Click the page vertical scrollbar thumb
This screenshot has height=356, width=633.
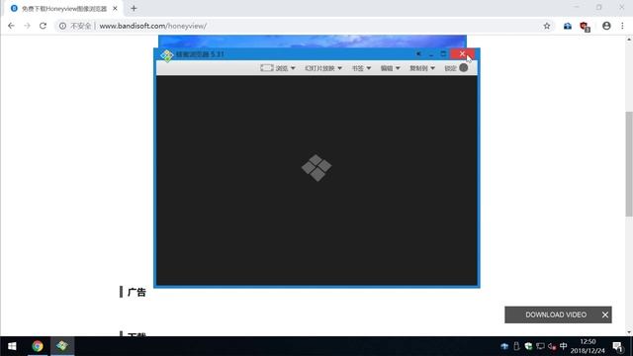[629, 163]
